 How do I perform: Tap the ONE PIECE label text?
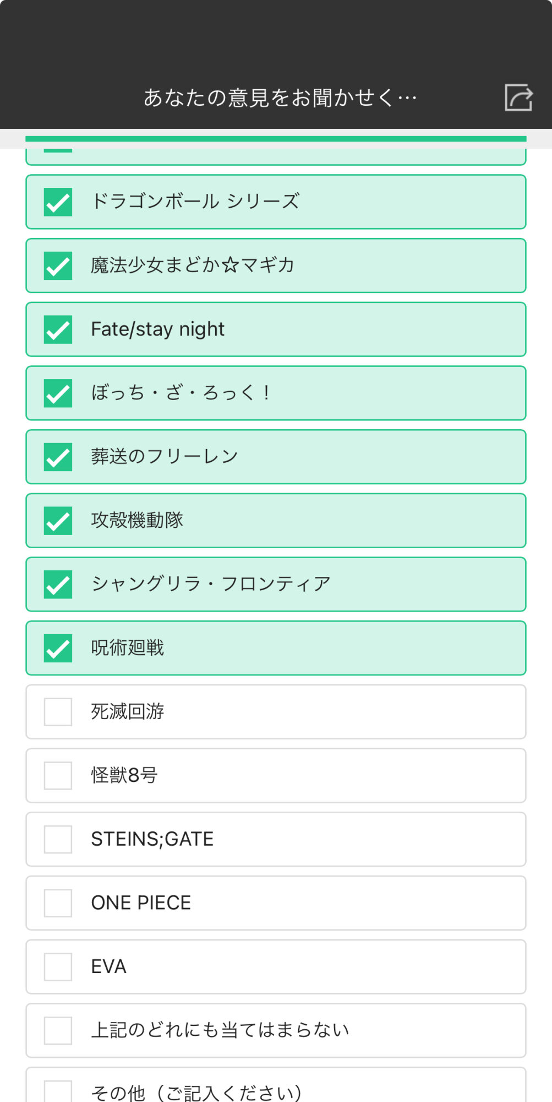point(141,903)
